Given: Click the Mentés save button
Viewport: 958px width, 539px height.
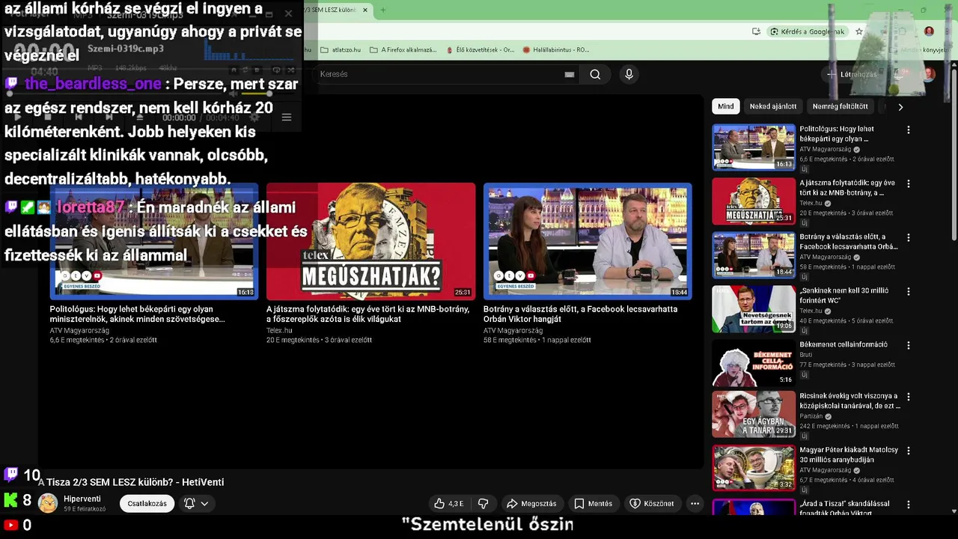Looking at the screenshot, I should pos(593,504).
